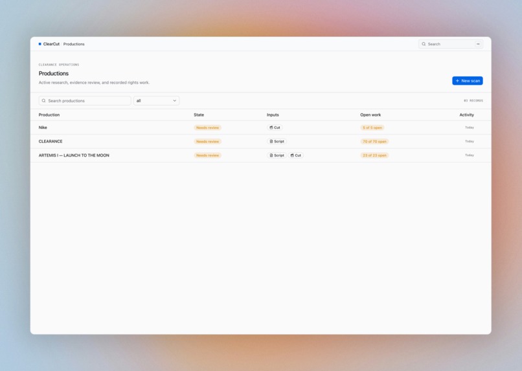Start a New scan
Screen dimensions: 522x371
(x=468, y=81)
